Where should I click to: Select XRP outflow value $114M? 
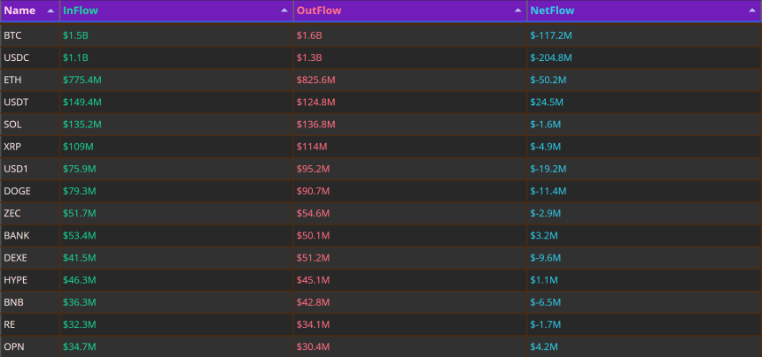pos(313,147)
